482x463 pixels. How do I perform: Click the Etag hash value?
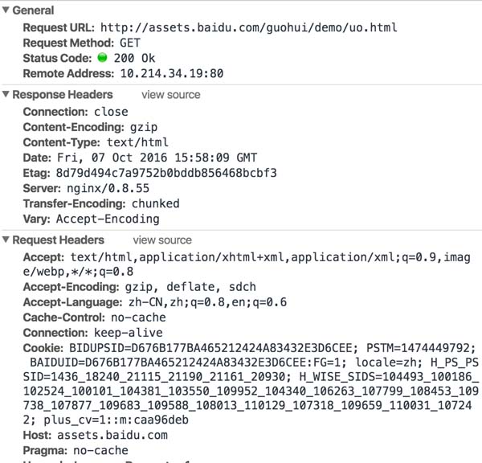[165, 173]
